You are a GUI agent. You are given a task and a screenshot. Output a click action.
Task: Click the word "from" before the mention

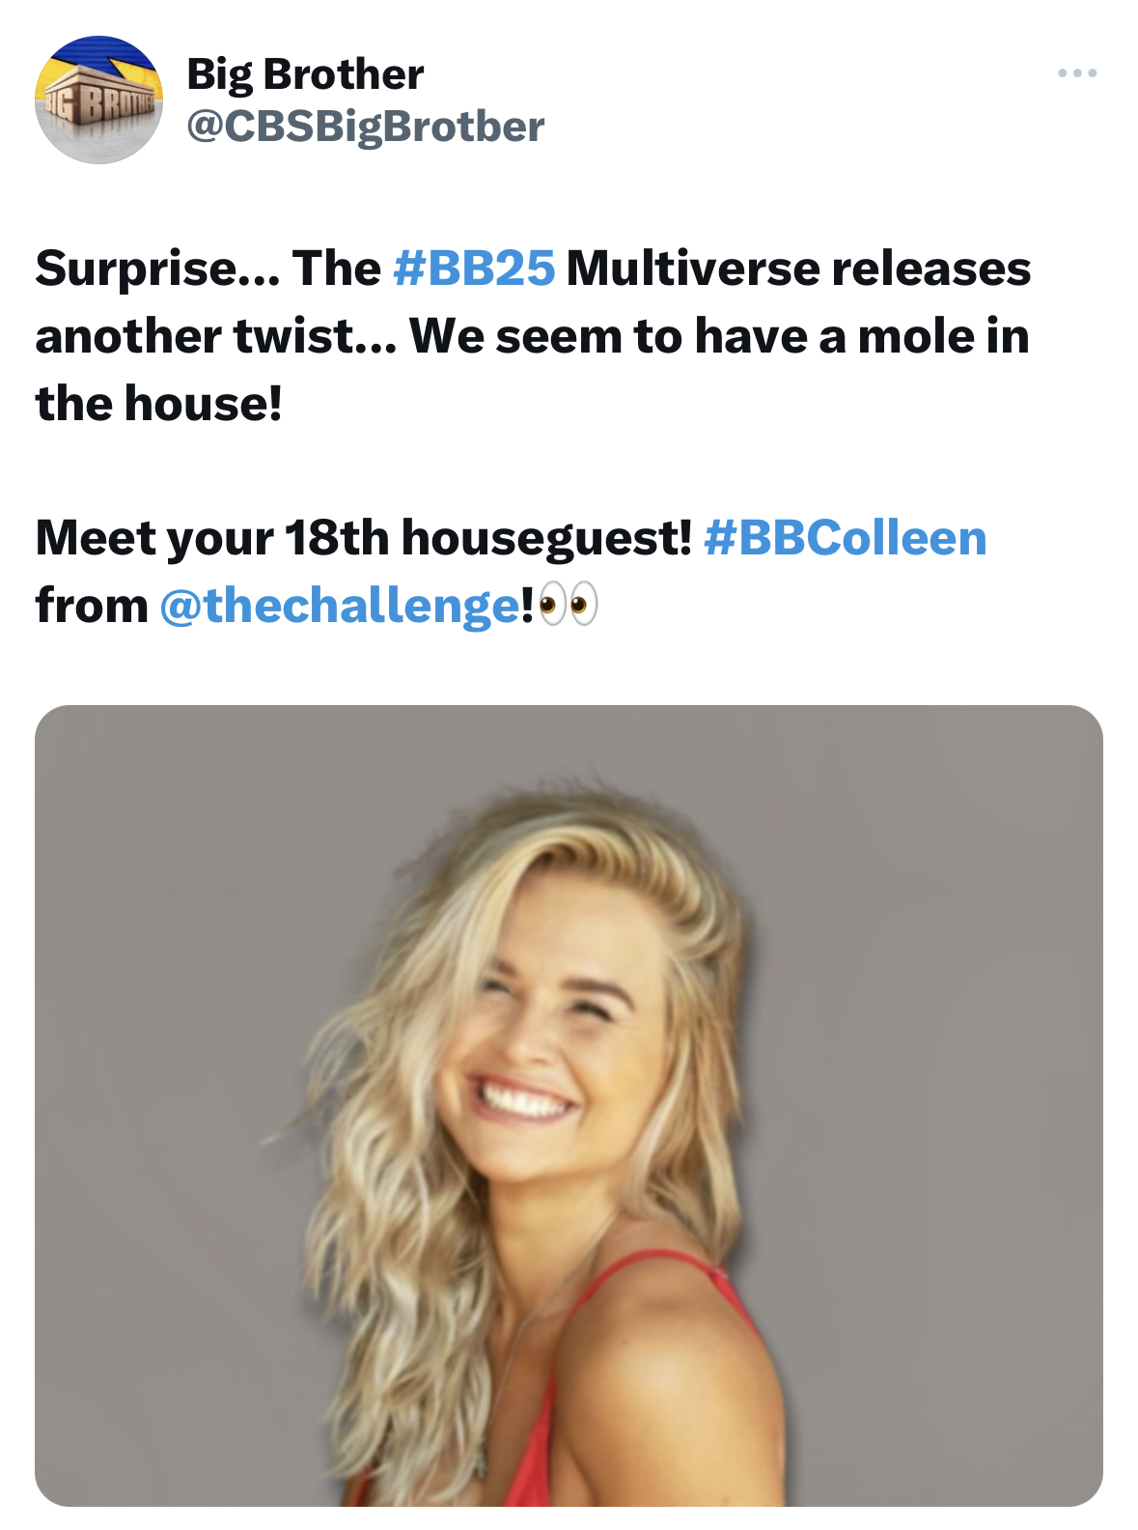click(x=92, y=606)
